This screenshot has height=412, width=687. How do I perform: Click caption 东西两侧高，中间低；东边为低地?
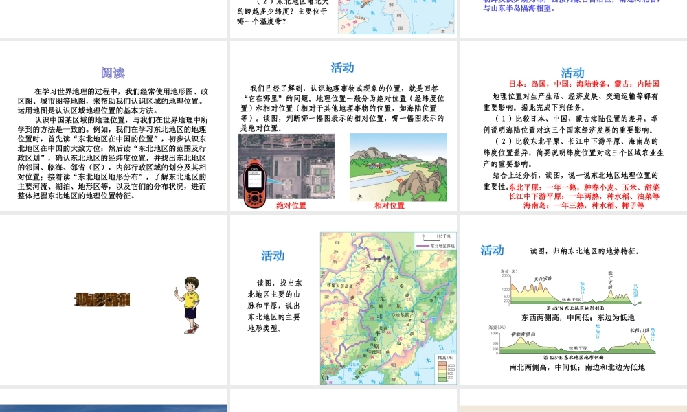pyautogui.click(x=578, y=317)
